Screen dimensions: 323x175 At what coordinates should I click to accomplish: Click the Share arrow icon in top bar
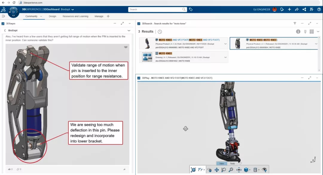(x=297, y=9)
